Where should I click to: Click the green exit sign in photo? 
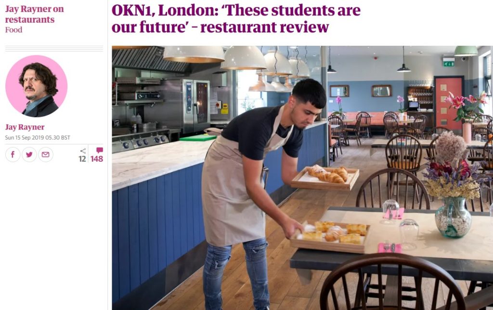(x=449, y=64)
